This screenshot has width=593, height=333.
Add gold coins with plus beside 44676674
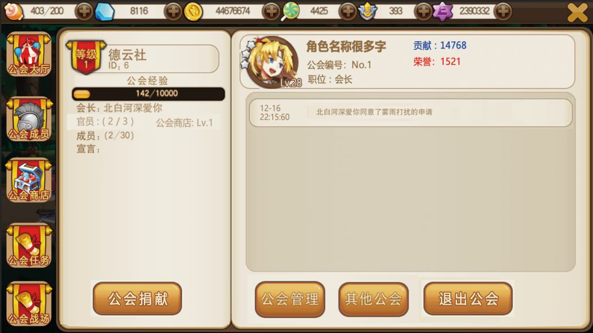click(271, 12)
